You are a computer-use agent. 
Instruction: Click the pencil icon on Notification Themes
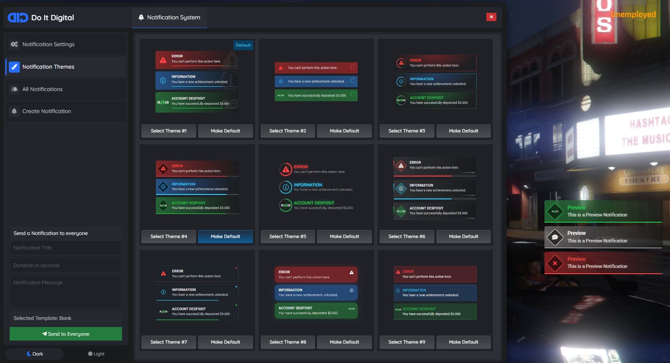pyautogui.click(x=14, y=66)
